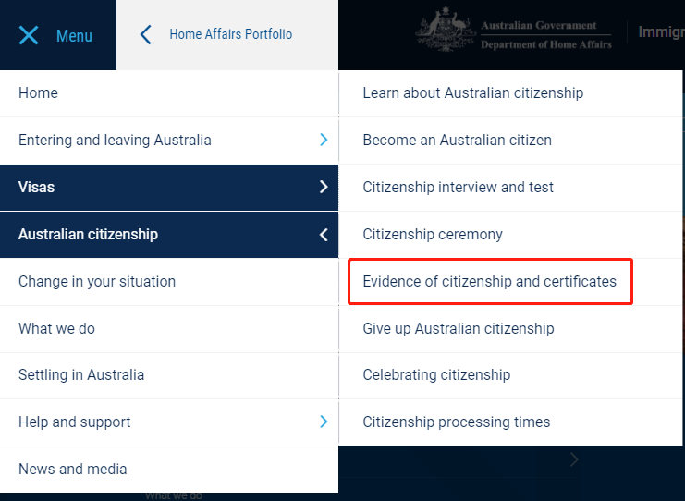Select Change in your situation
Viewport: 685px width, 501px height.
97,282
